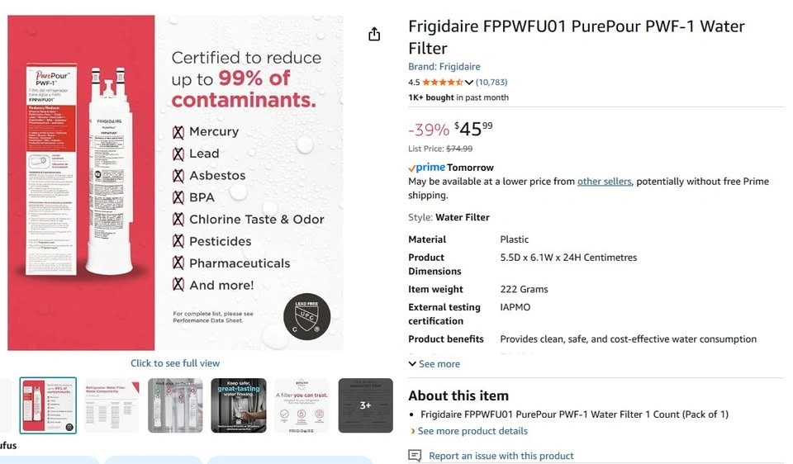
Task: Select the highlighted '99% of contaminants' thumbnail
Action: coord(48,405)
